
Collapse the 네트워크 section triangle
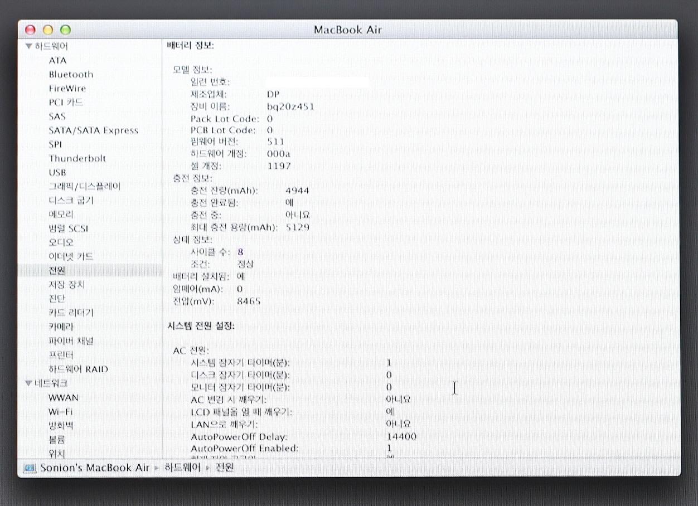(28, 383)
